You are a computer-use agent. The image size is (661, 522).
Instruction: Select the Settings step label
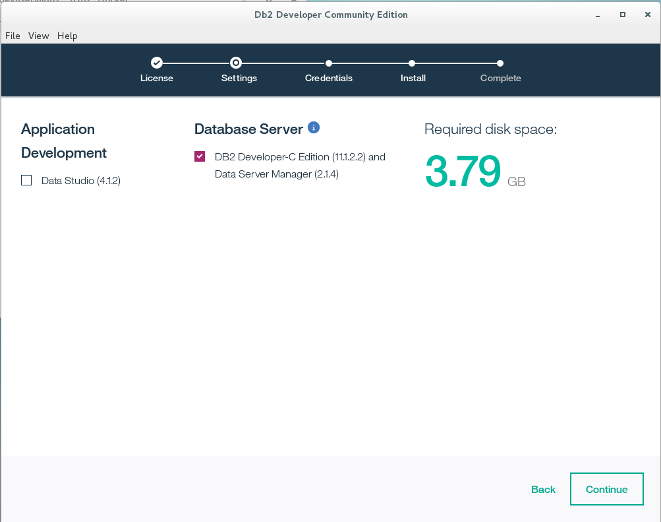coord(239,79)
